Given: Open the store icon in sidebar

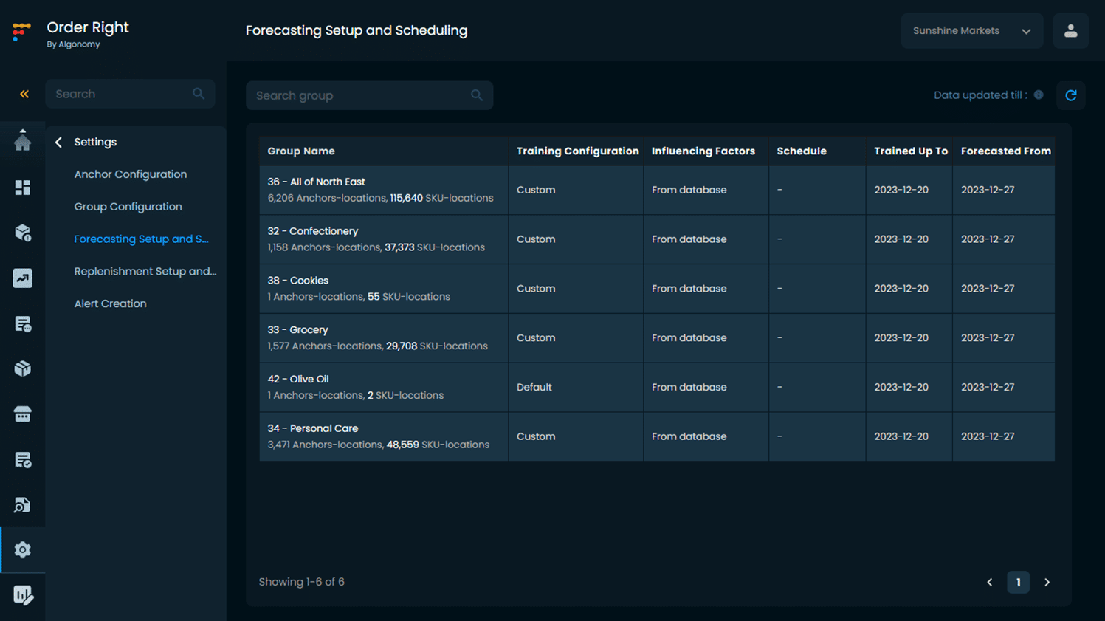Looking at the screenshot, I should [23, 415].
